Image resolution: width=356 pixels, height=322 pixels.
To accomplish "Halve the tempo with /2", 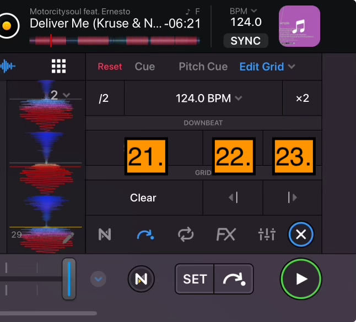I will (104, 98).
